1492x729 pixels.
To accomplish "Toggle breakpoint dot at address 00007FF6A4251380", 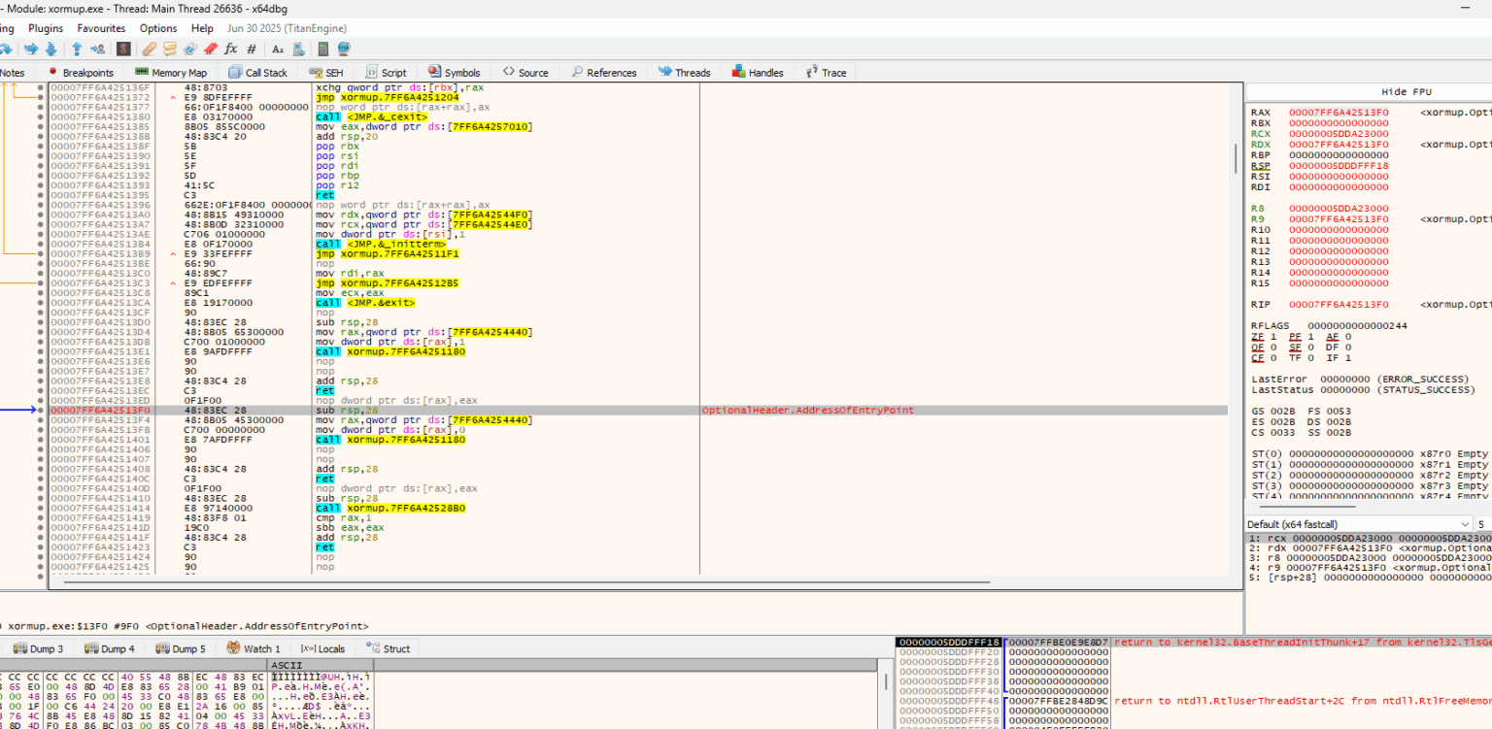I will point(41,117).
